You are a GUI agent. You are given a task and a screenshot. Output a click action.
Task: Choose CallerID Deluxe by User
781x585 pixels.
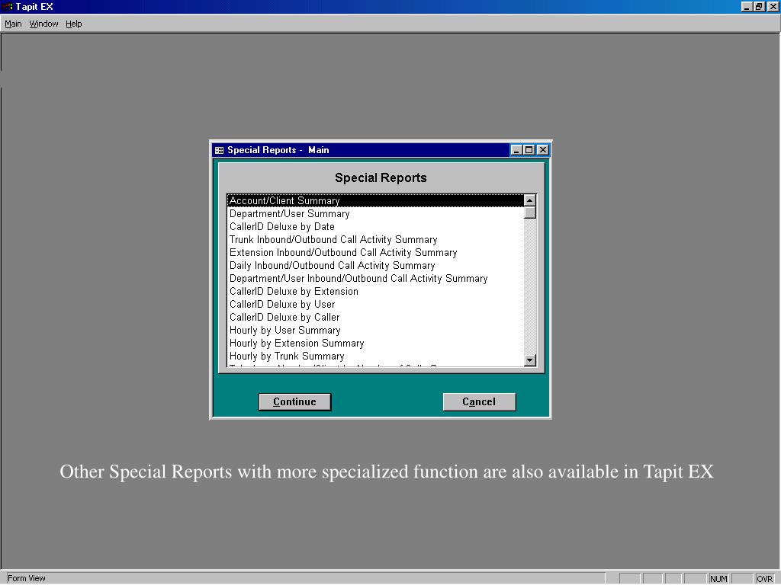[x=375, y=305]
